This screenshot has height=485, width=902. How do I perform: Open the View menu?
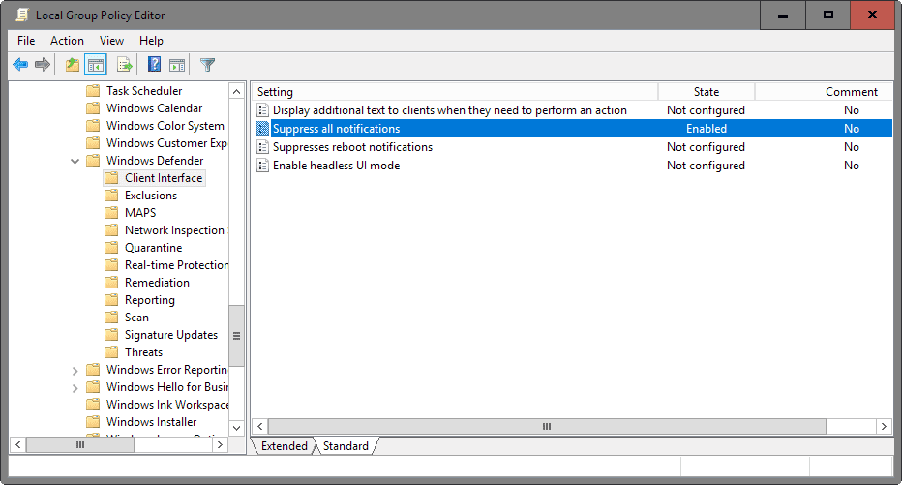[111, 41]
